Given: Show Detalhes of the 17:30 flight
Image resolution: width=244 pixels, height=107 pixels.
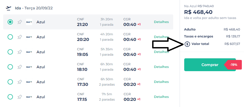Looking at the screenshot, I should pyautogui.click(x=161, y=82).
